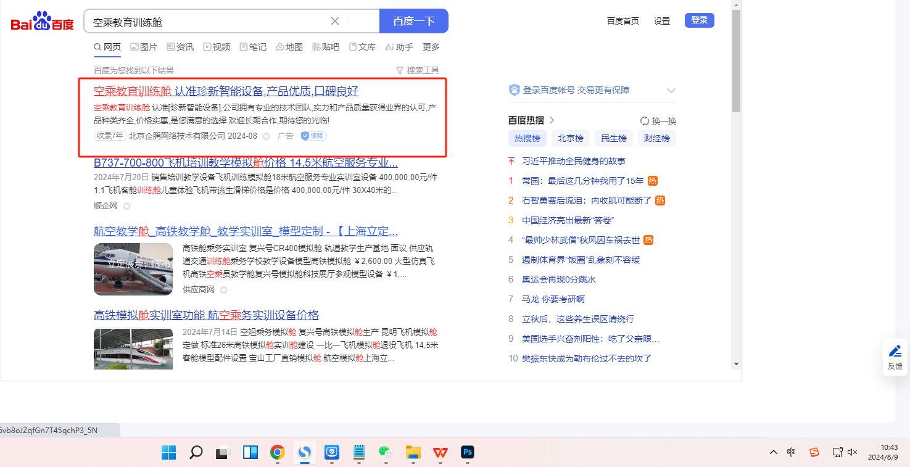Expand the 登录百度帐号 panel chevron
910x467 pixels.
pos(671,91)
